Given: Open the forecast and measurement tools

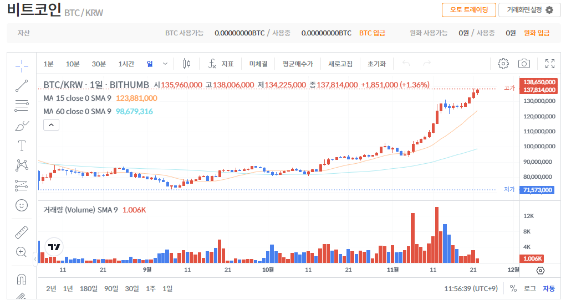Looking at the screenshot, I should point(22,185).
